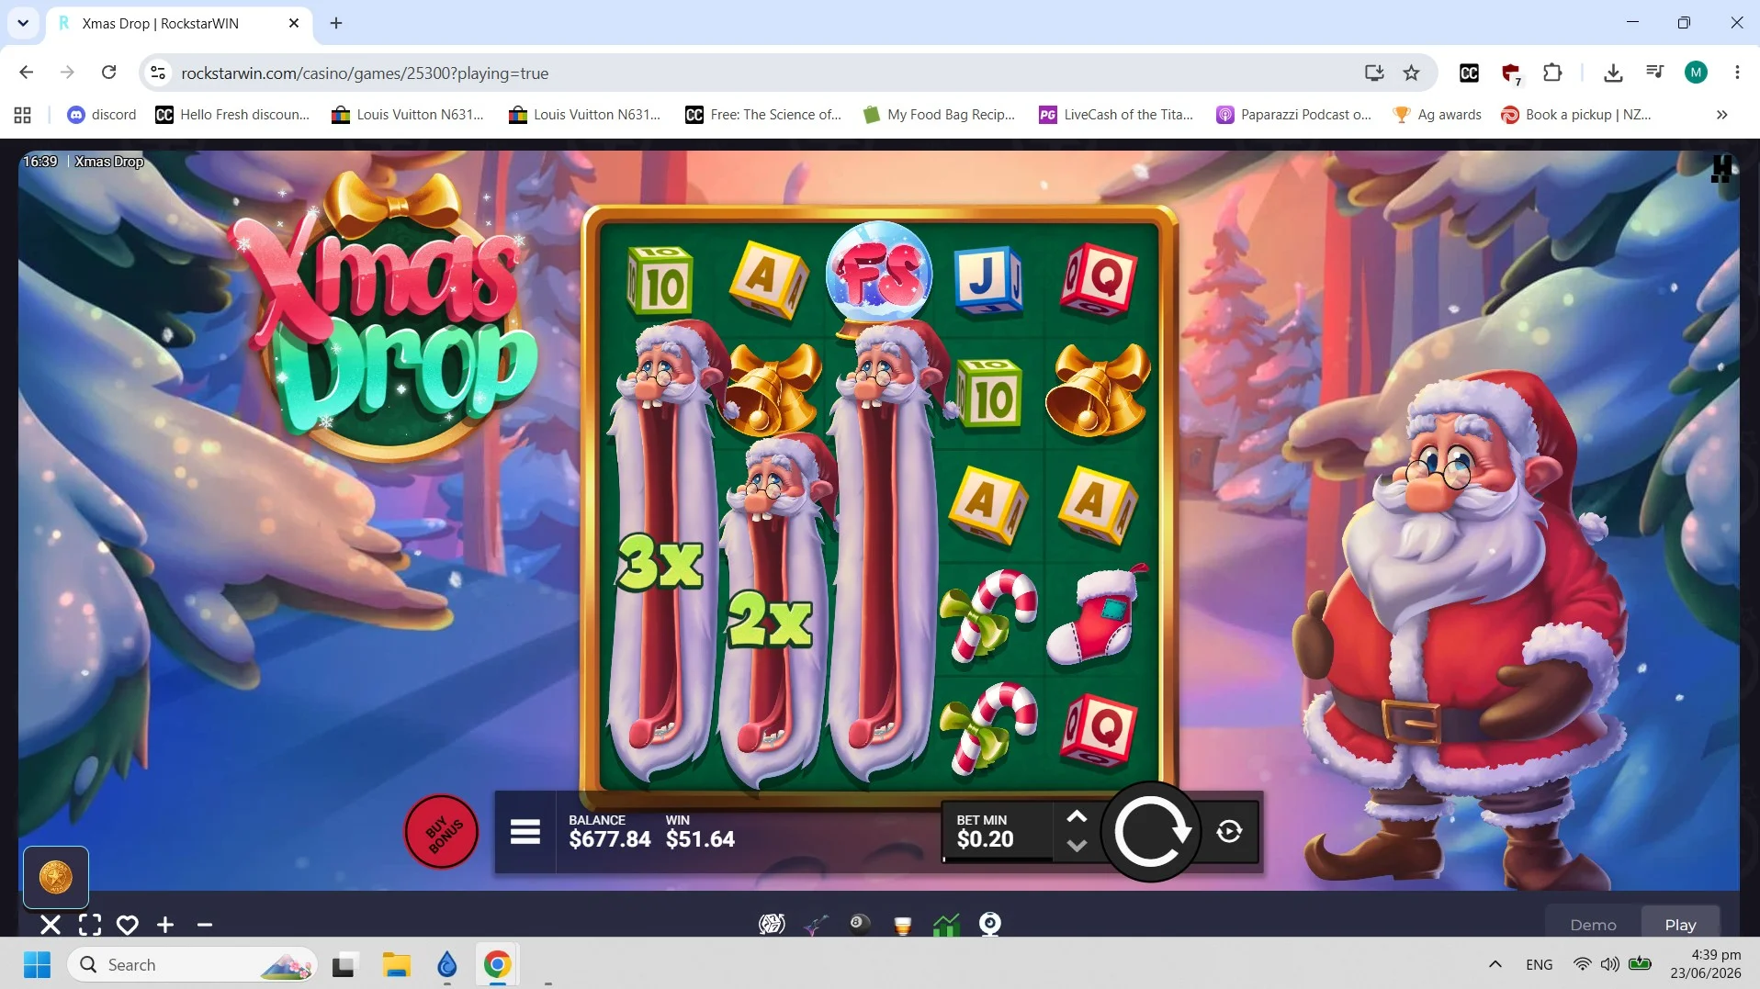The image size is (1760, 989).
Task: Click the whiskey glass icon in bottom strip
Action: [x=903, y=925]
